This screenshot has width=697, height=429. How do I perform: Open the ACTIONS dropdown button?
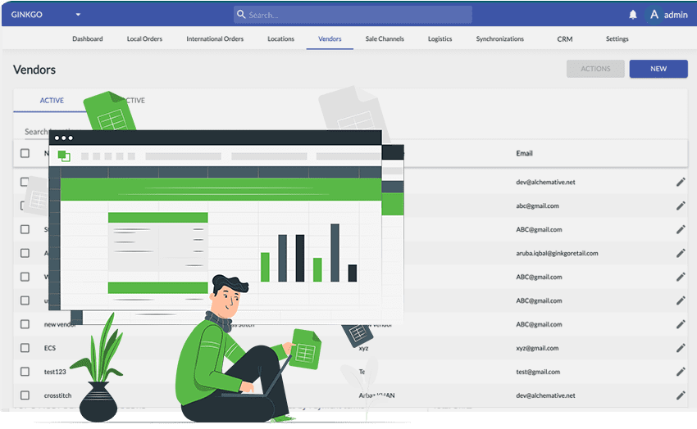[x=595, y=69]
